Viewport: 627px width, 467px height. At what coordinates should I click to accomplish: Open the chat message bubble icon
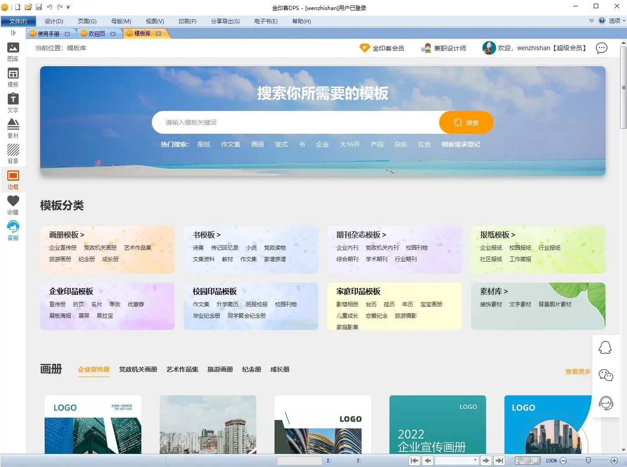coord(601,48)
